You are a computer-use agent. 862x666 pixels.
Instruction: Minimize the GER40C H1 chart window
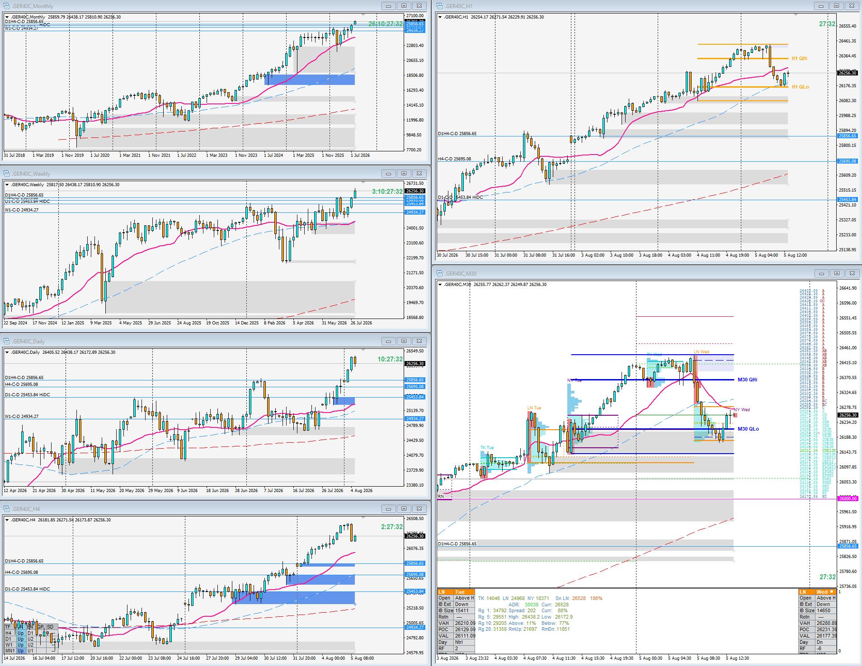(x=821, y=6)
